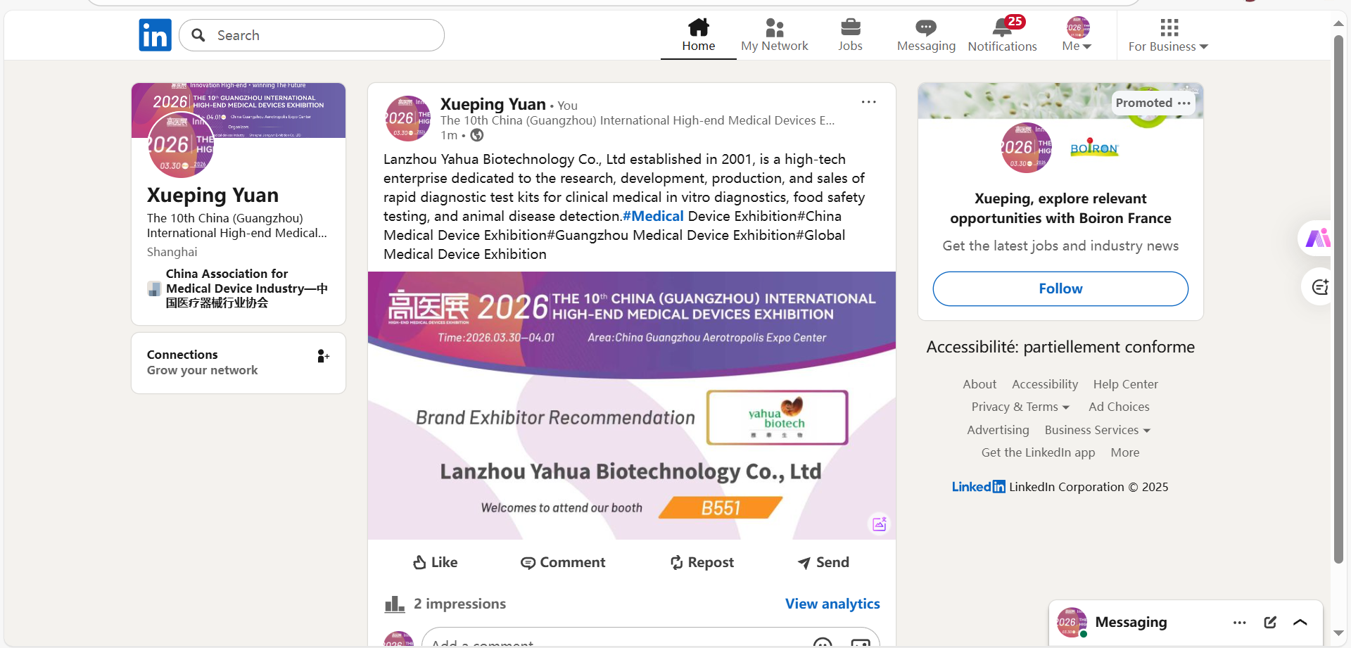Screen dimensions: 1351x648
Task: Click the add connections person icon
Action: (323, 356)
